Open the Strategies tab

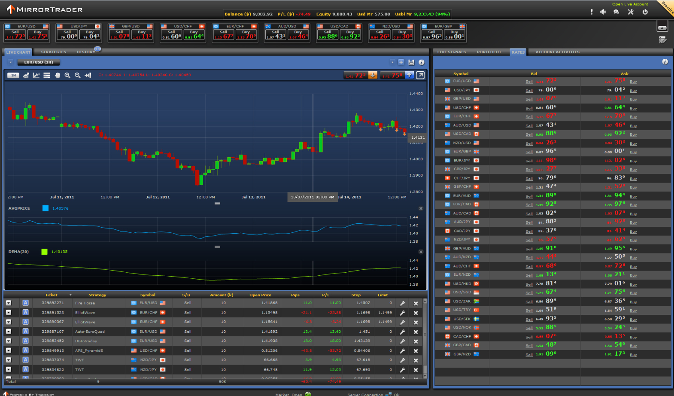coord(54,52)
